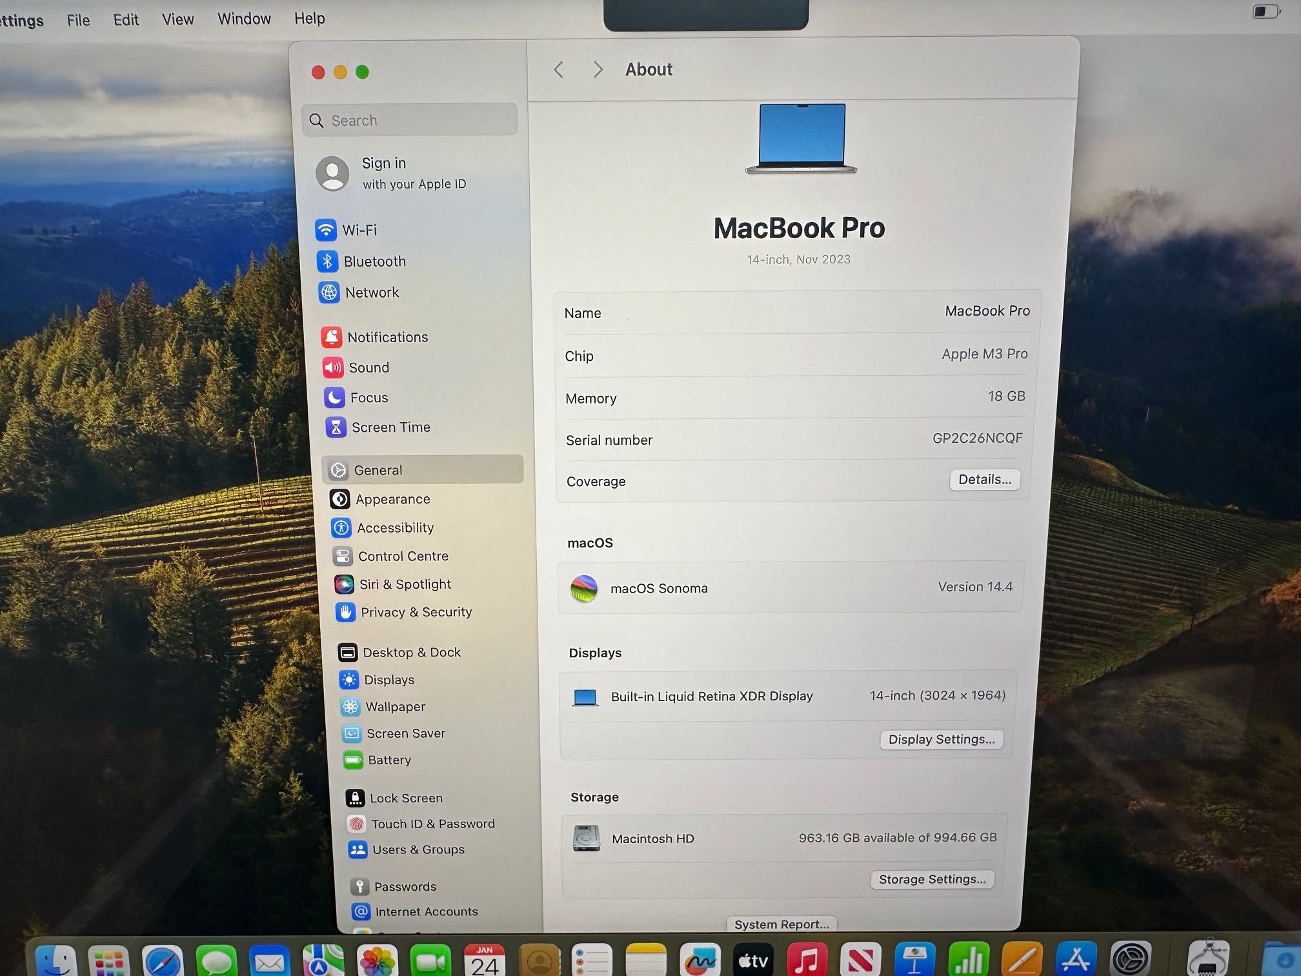Open Mail from the Dock
Viewport: 1301px width, 976px height.
[x=270, y=962]
